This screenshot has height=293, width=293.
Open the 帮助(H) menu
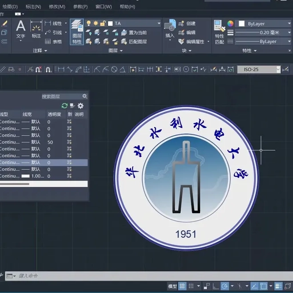tap(127, 7)
